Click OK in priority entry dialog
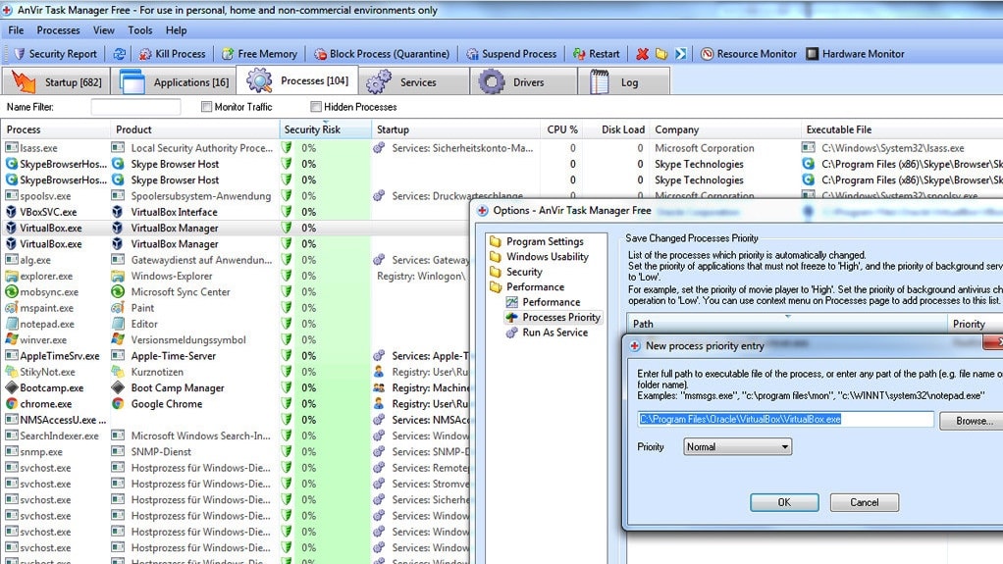 coord(783,502)
